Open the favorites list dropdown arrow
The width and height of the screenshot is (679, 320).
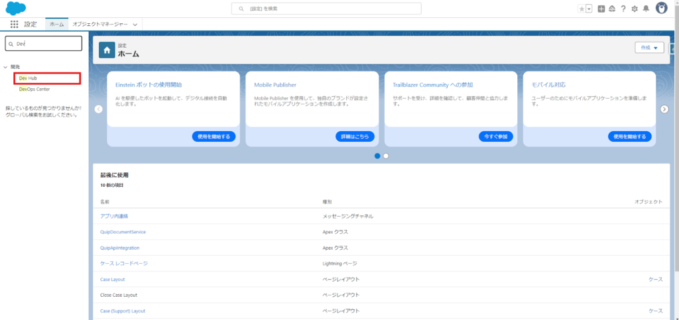589,9
